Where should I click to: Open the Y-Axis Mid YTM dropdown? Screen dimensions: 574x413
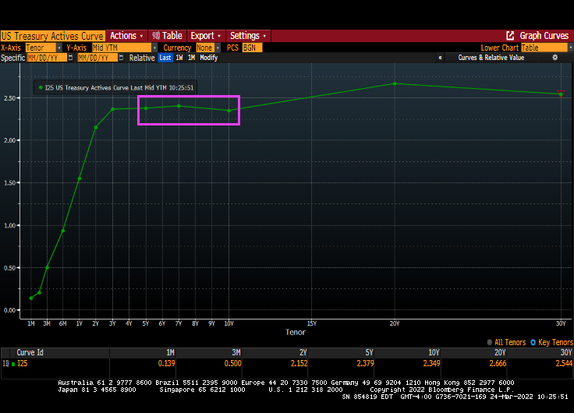pos(154,48)
